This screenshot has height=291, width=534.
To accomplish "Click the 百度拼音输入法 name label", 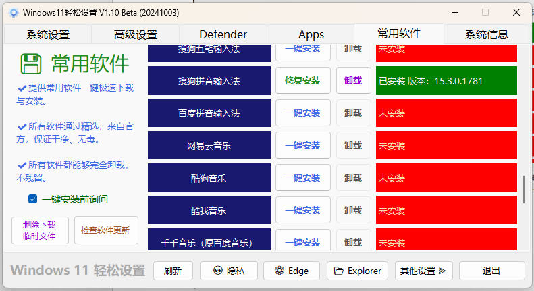I will [x=209, y=113].
